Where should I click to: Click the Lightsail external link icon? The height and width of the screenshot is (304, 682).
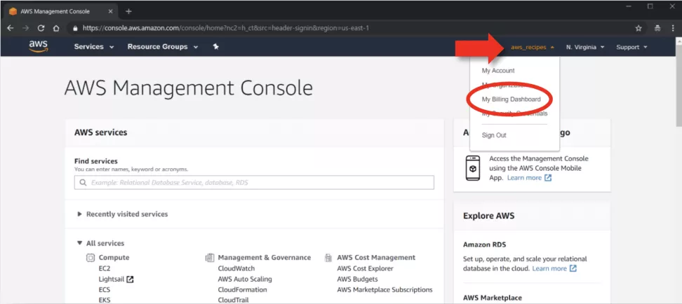(x=130, y=279)
